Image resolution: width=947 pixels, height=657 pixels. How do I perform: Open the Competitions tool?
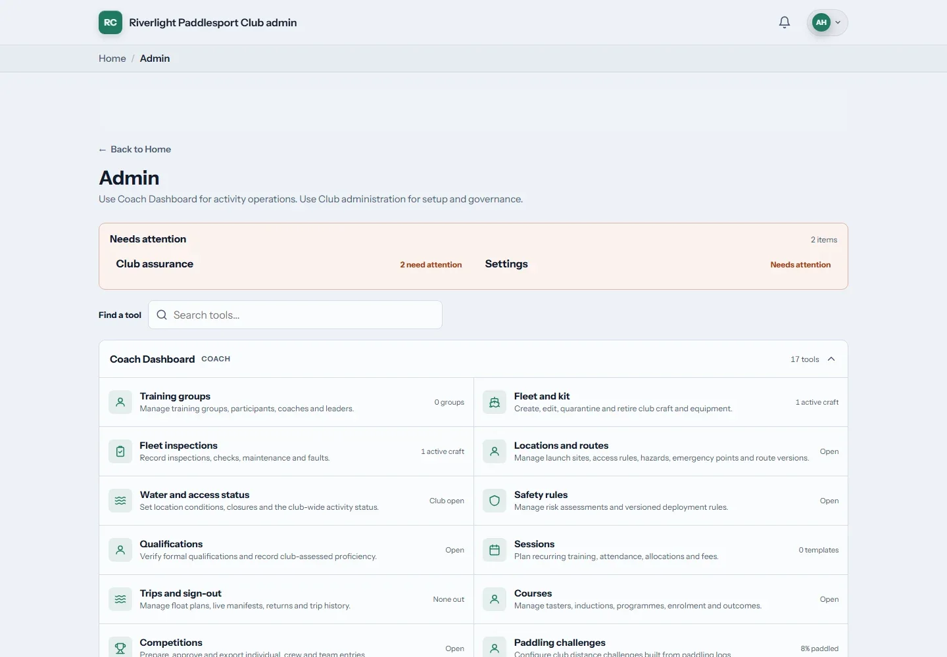(286, 641)
